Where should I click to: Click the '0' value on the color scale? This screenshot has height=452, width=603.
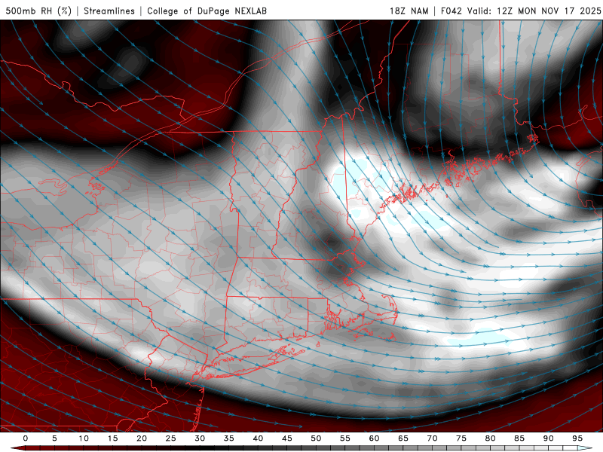pyautogui.click(x=26, y=438)
